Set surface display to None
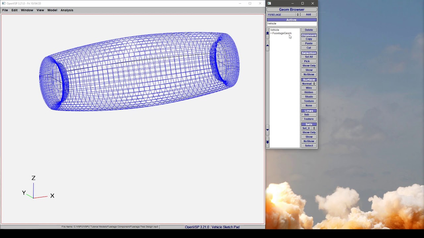Screen dimensions: 424x238 click(309, 106)
